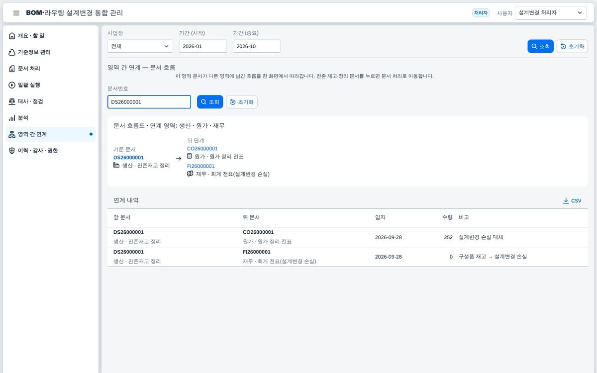Switch to 대사 · 점검 menu
Viewport: 597px width, 373px height.
click(51, 101)
